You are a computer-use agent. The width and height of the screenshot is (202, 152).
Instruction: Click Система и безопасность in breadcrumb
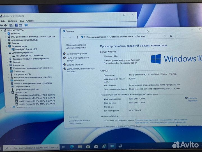tap(121, 37)
